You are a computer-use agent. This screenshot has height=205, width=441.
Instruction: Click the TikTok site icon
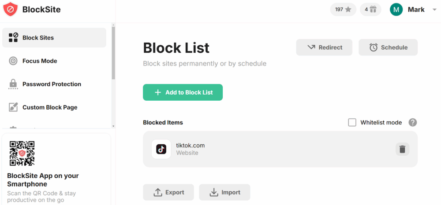pyautogui.click(x=161, y=149)
